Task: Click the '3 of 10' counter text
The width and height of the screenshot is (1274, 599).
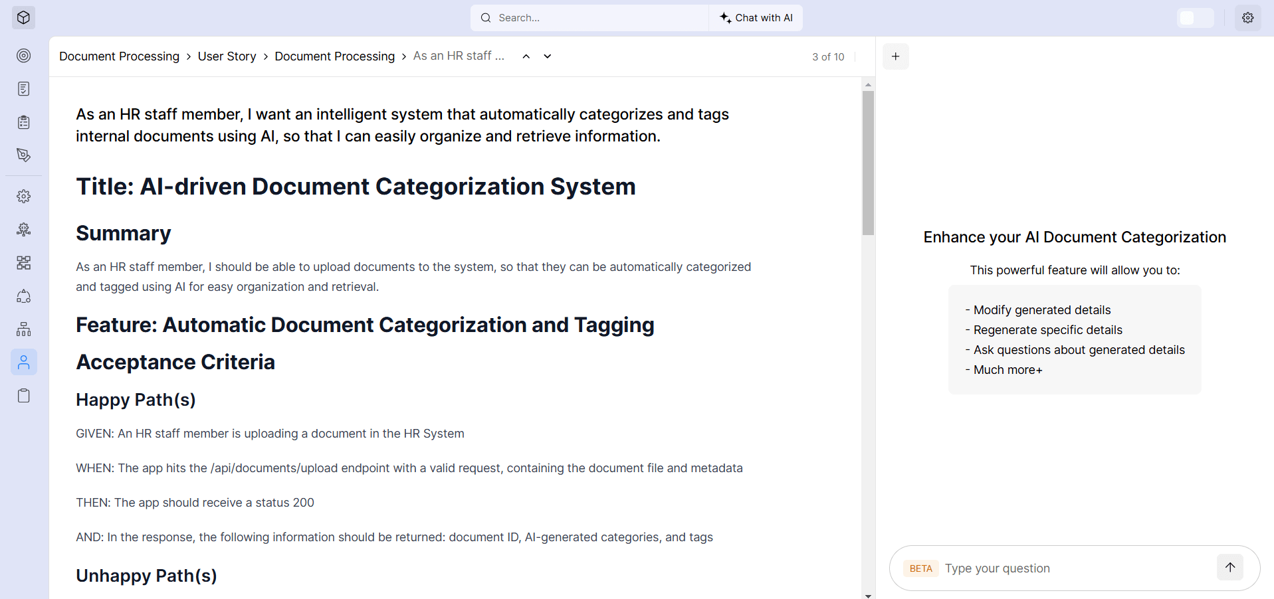Action: (828, 57)
